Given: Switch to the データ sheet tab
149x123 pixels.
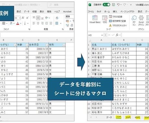Looking at the screenshot, I should [x=109, y=117].
